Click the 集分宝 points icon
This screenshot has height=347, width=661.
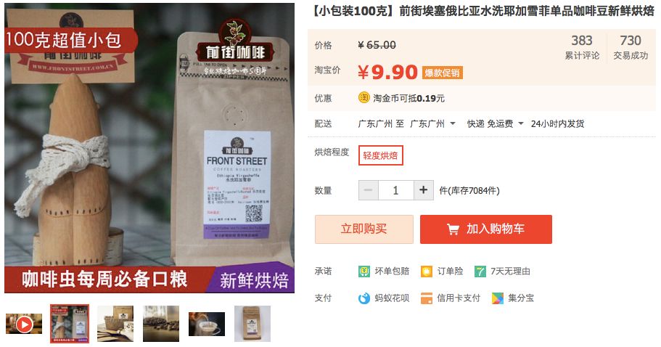pos(498,298)
